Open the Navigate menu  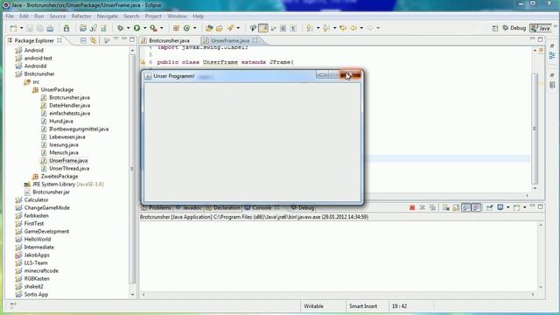(107, 16)
